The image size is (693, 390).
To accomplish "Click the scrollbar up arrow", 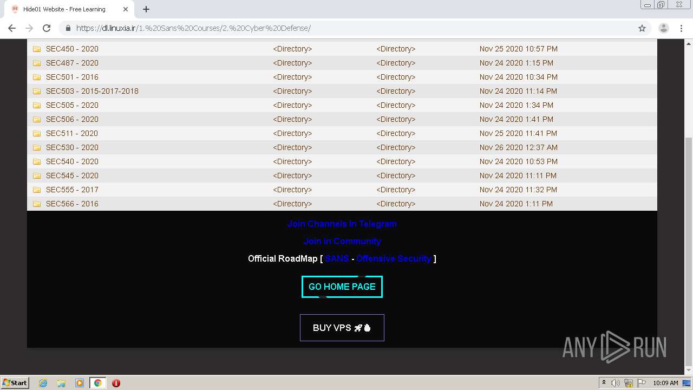I will 689,43.
